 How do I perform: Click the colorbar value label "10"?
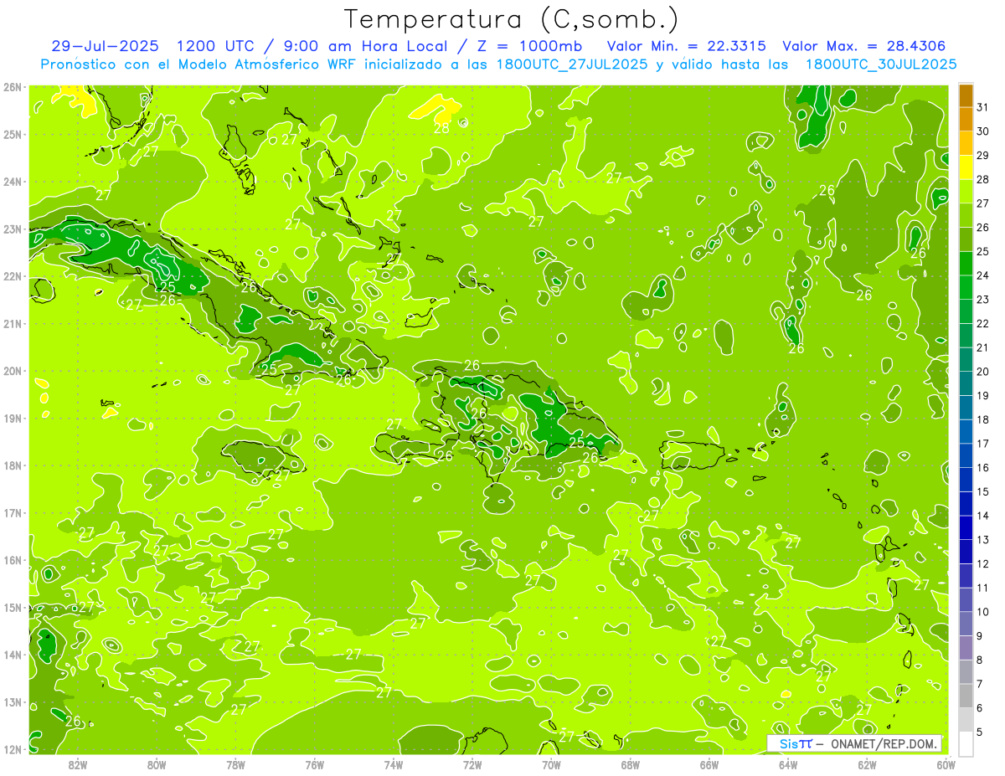coord(982,612)
